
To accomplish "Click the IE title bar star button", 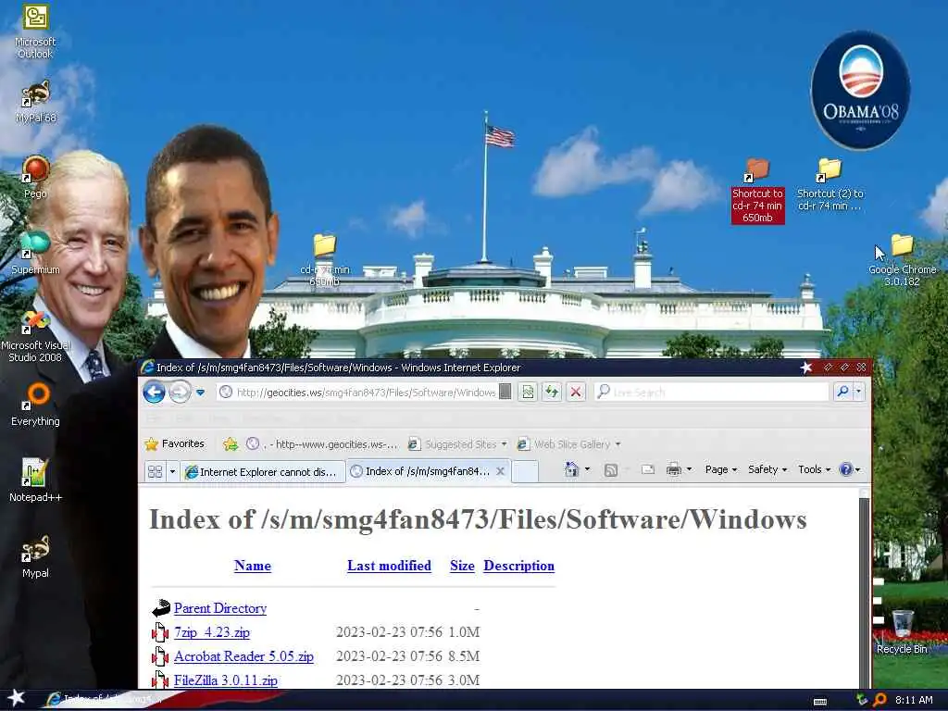I will (806, 367).
